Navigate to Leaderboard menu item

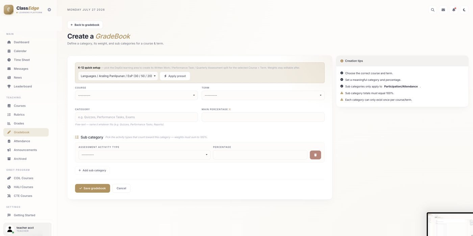pyautogui.click(x=26, y=86)
